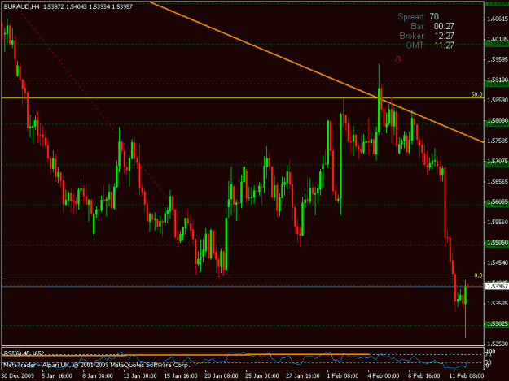Click the 0.0 Fibonacci level label
This screenshot has width=509, height=381.
click(478, 275)
